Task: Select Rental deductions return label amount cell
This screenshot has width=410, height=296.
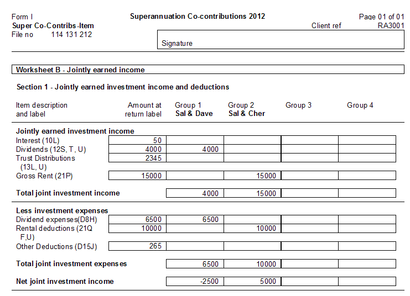Action: 137,228
